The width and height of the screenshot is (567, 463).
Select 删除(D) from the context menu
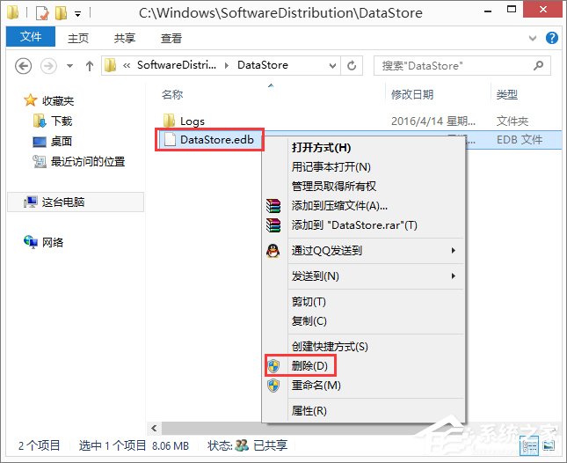[309, 365]
